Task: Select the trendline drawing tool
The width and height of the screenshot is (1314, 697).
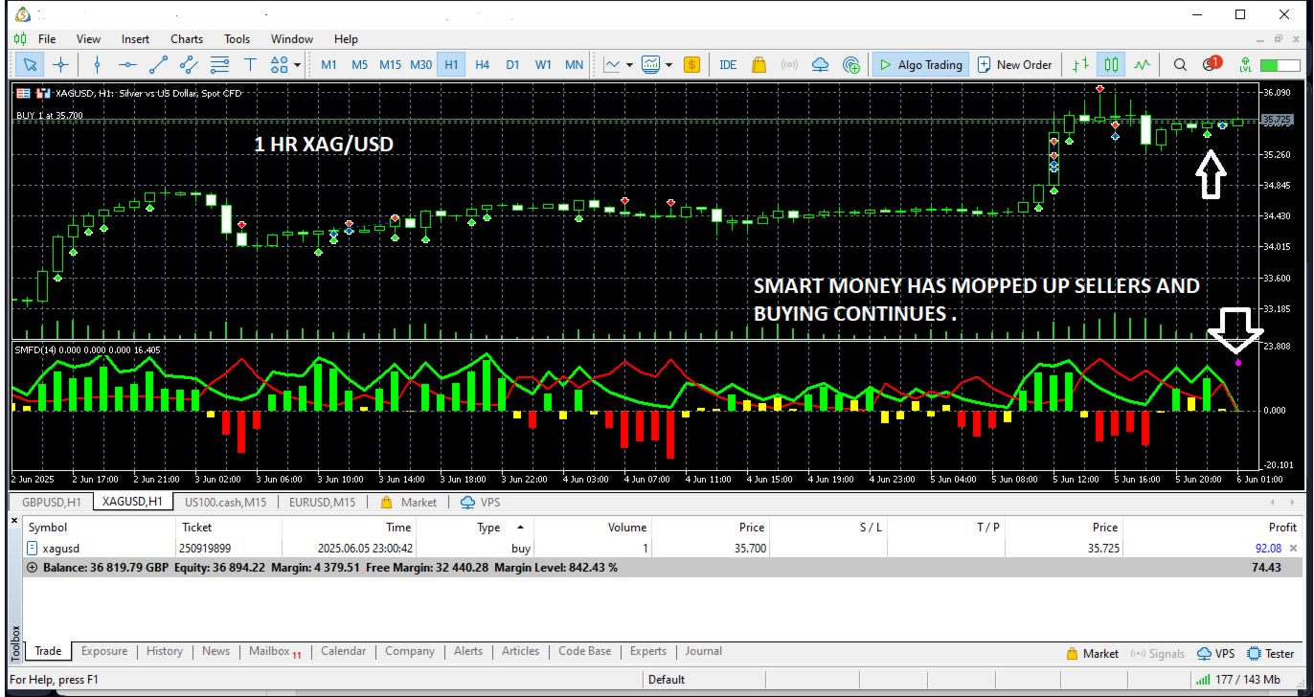Action: [x=158, y=65]
